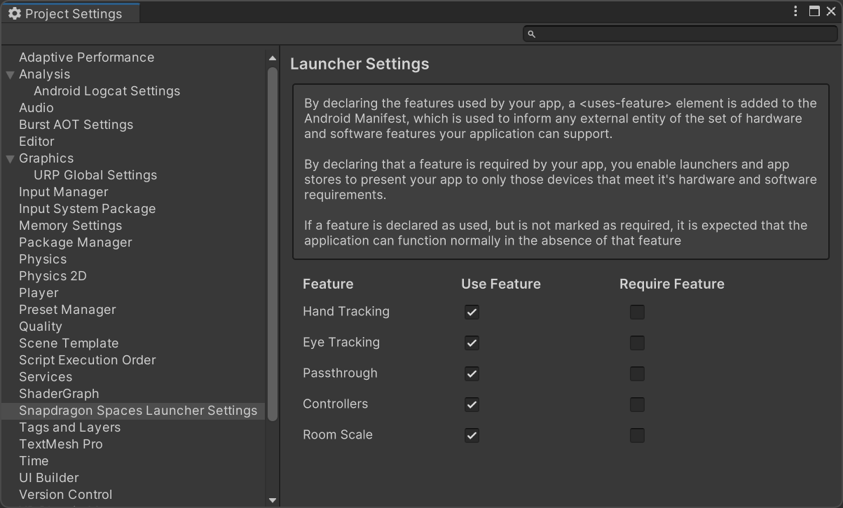This screenshot has width=843, height=508.
Task: Open the window options kebab menu
Action: (x=795, y=11)
